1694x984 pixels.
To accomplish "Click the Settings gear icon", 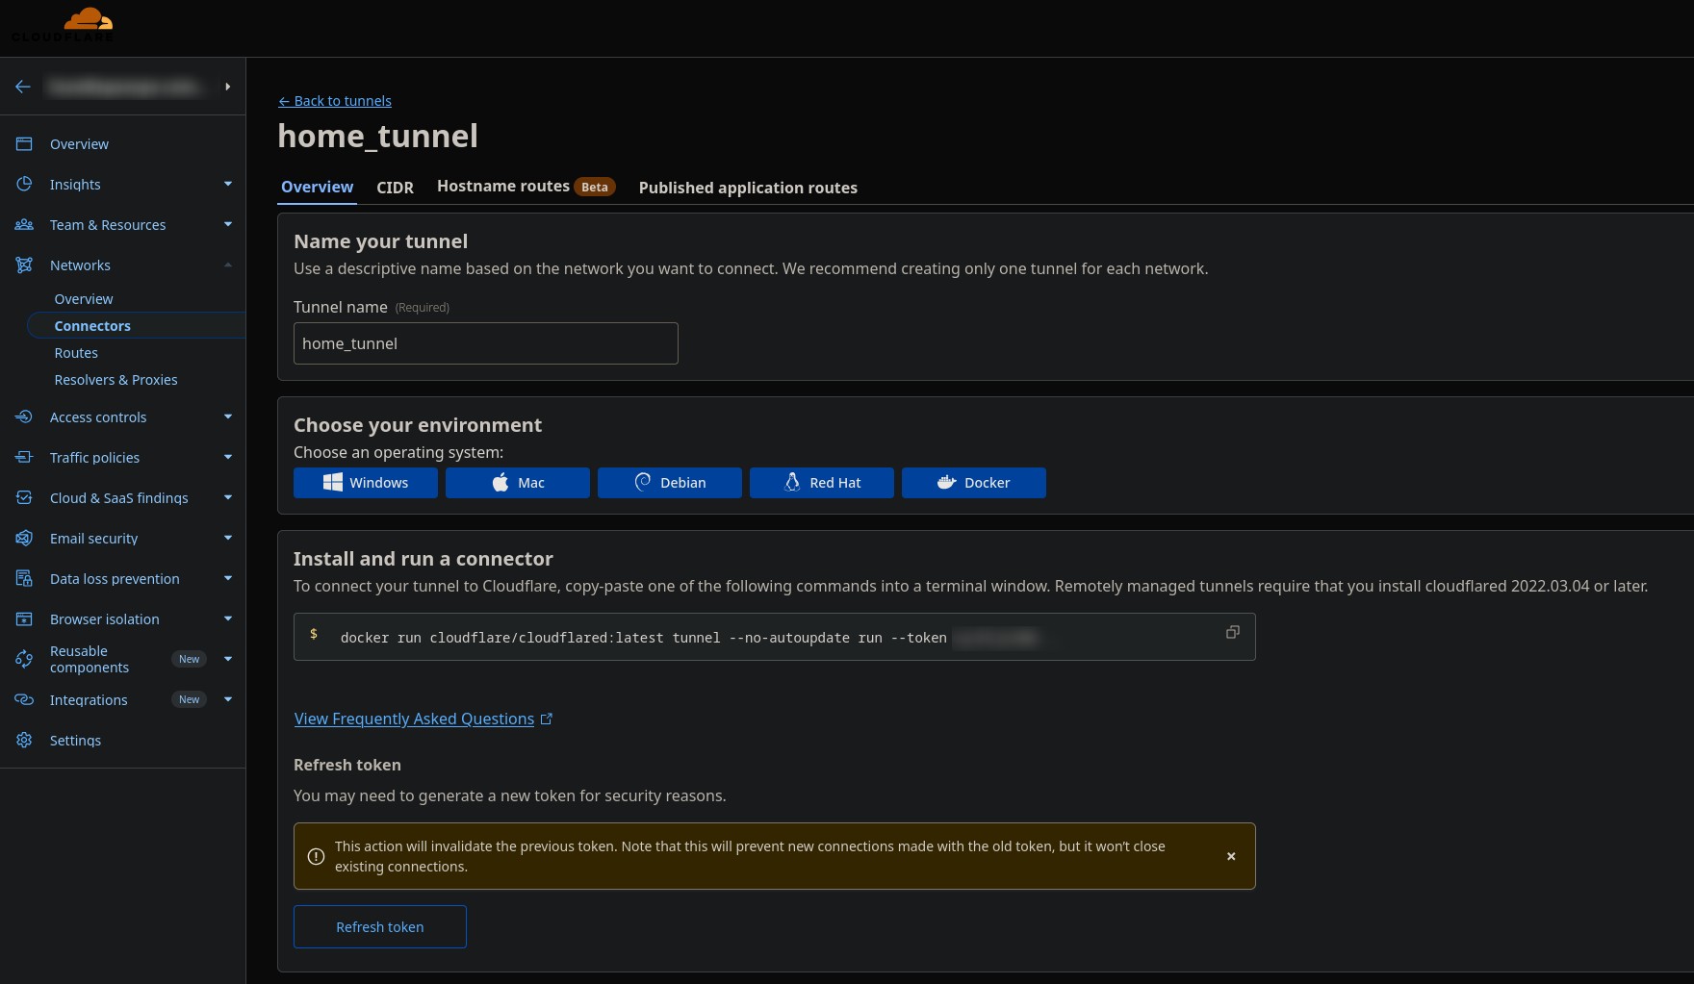I will [x=24, y=741].
